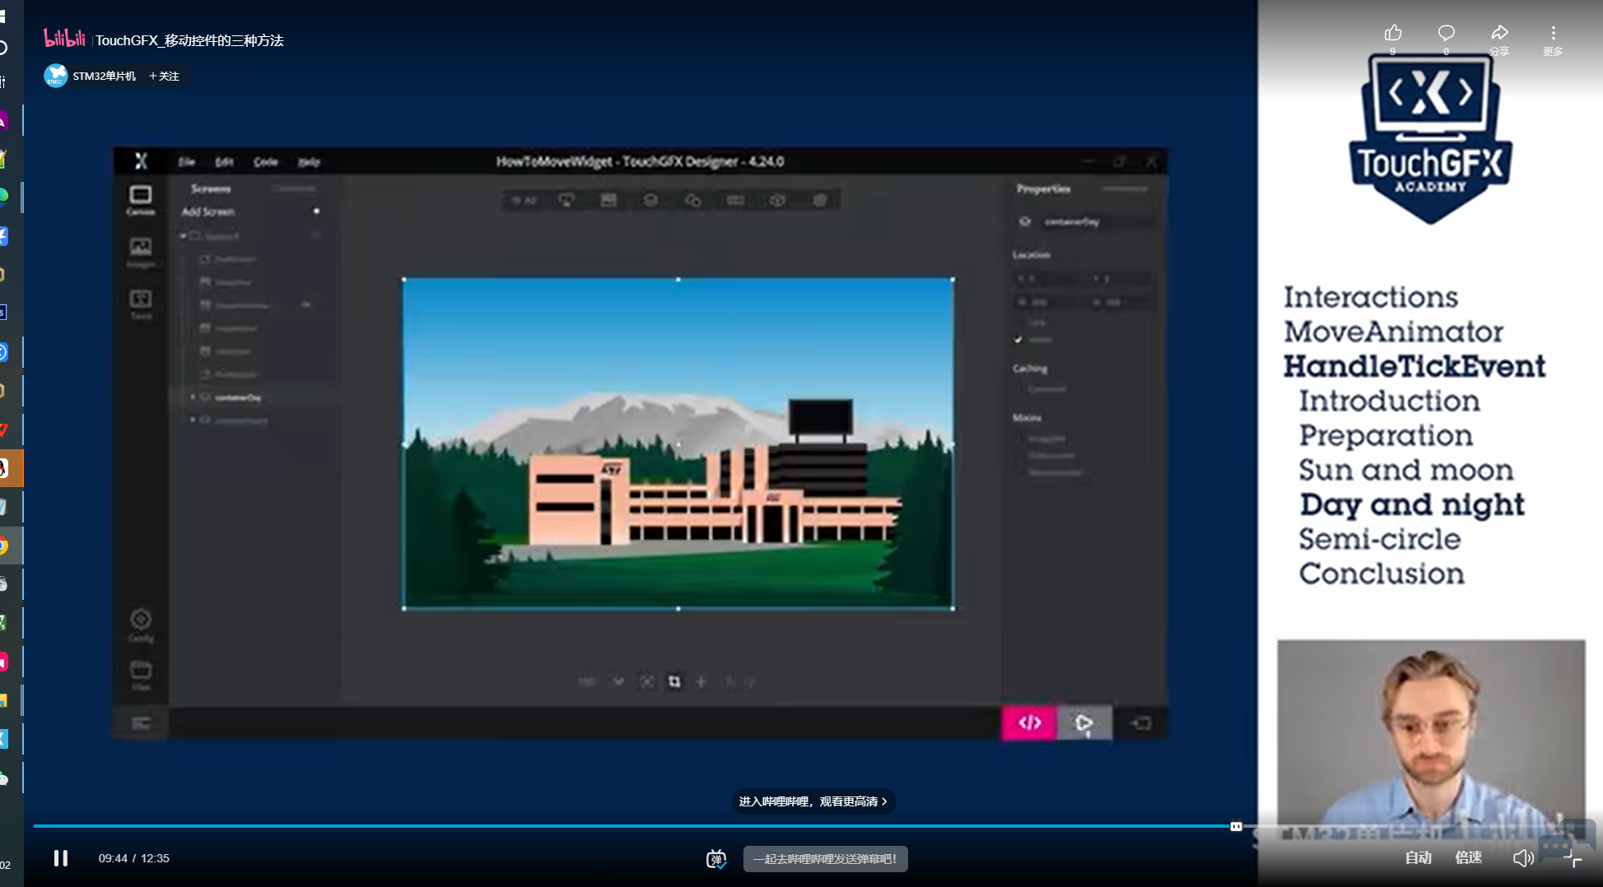Click the exit arrow icon in Designer footer
This screenshot has height=887, width=1603.
pyautogui.click(x=1140, y=722)
